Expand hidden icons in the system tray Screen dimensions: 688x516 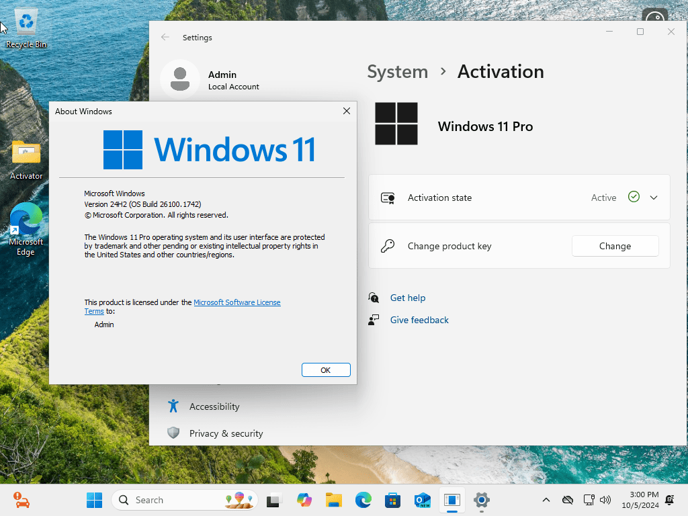coord(546,500)
